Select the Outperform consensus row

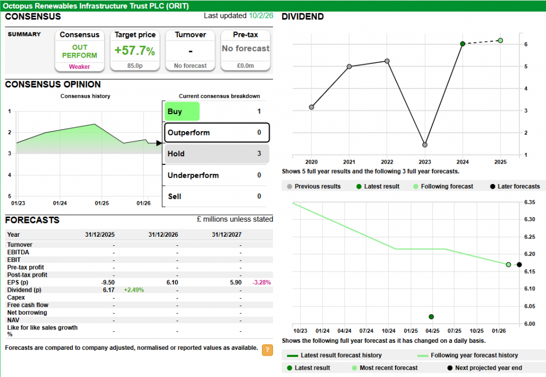click(x=216, y=133)
